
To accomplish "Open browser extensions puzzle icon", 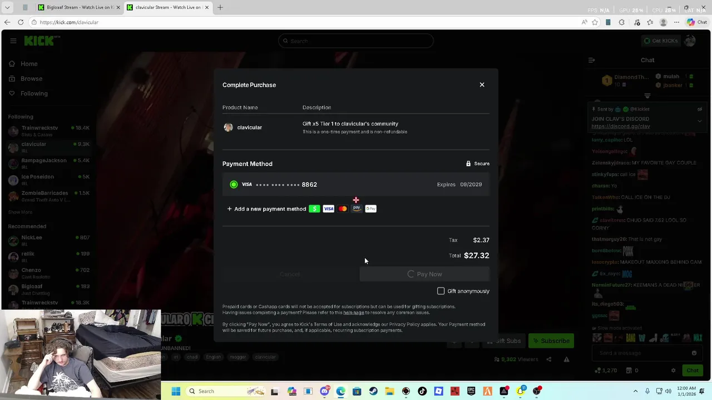I will tap(621, 22).
